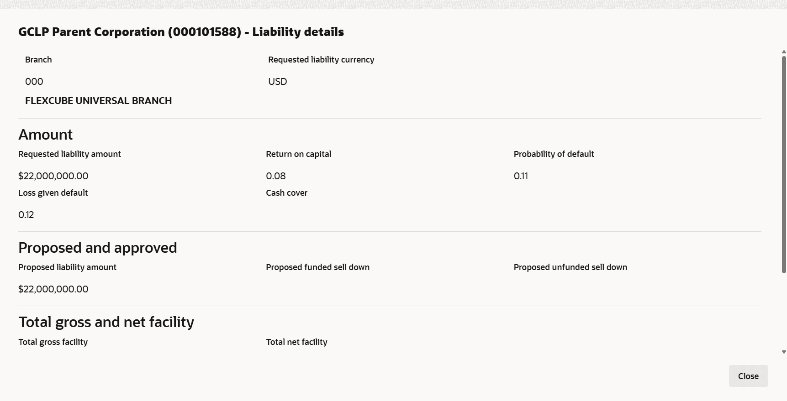Viewport: 787px width, 401px height.
Task: Click the FLEXCUBE UNIVERSAL BRANCH name
Action: coord(98,101)
